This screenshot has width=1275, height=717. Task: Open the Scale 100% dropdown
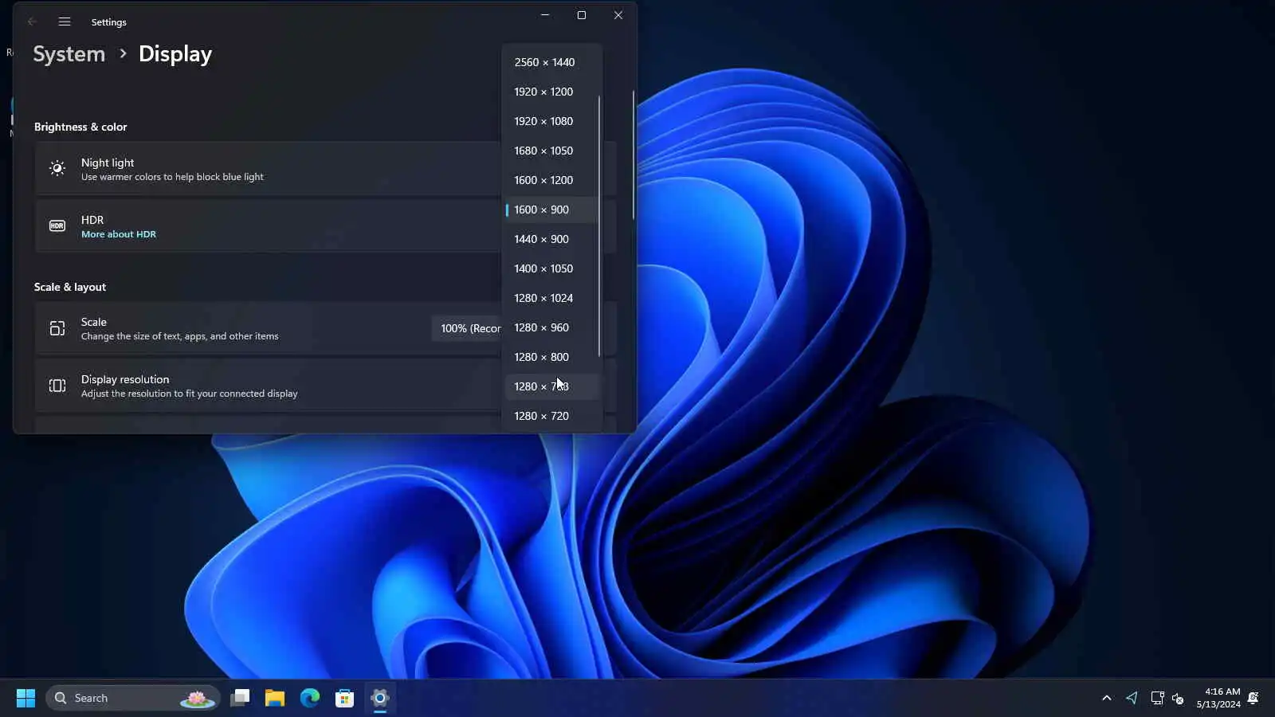click(x=467, y=328)
